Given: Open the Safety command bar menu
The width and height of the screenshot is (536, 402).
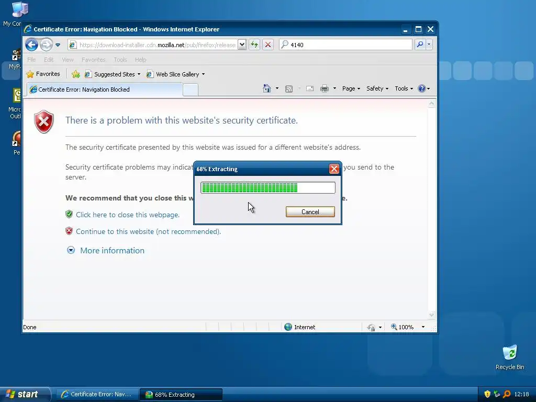Looking at the screenshot, I should [377, 88].
